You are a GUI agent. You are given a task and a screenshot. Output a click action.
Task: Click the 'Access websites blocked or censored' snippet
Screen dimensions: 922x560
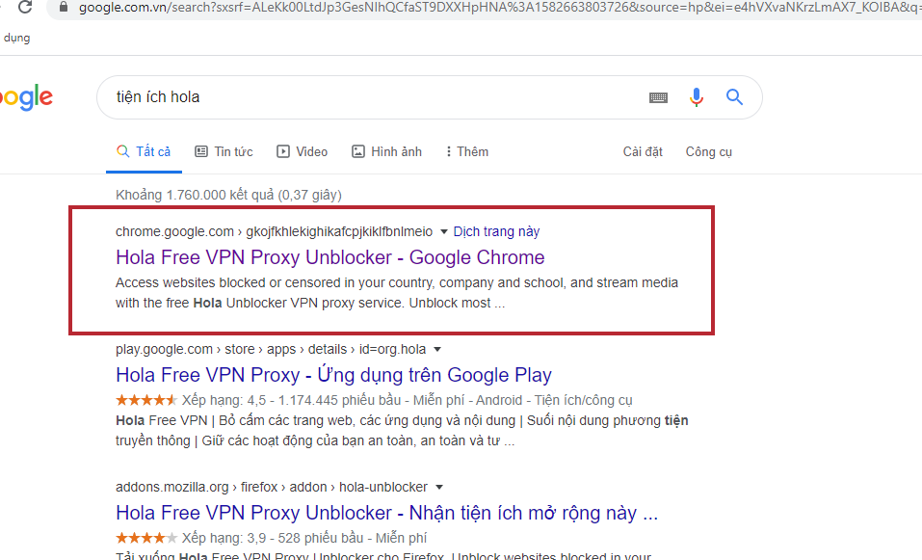(397, 293)
